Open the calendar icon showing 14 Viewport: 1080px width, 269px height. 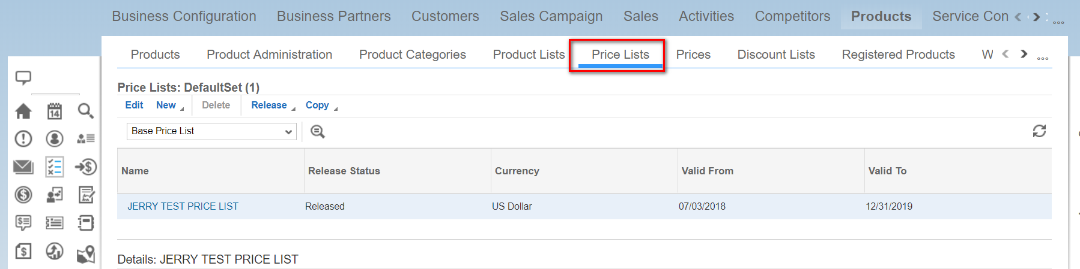tap(55, 111)
